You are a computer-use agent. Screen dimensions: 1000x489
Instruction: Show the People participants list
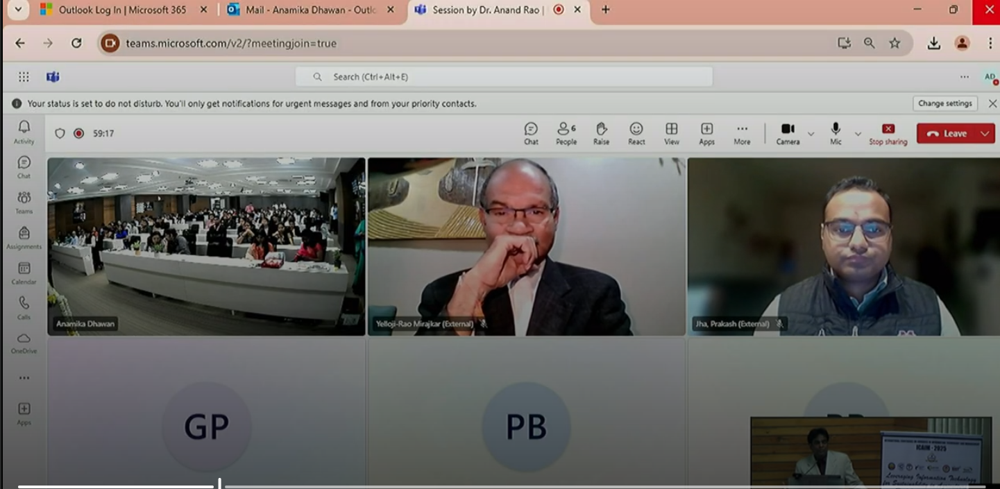(x=566, y=133)
